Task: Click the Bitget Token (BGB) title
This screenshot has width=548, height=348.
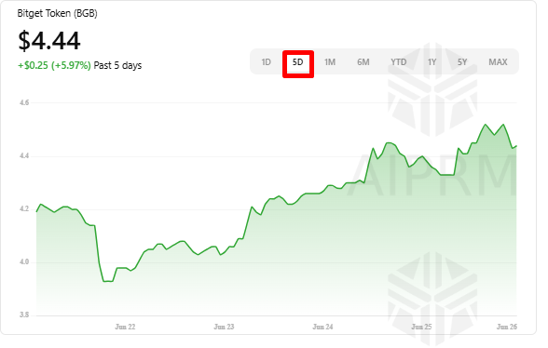Action: (x=58, y=14)
